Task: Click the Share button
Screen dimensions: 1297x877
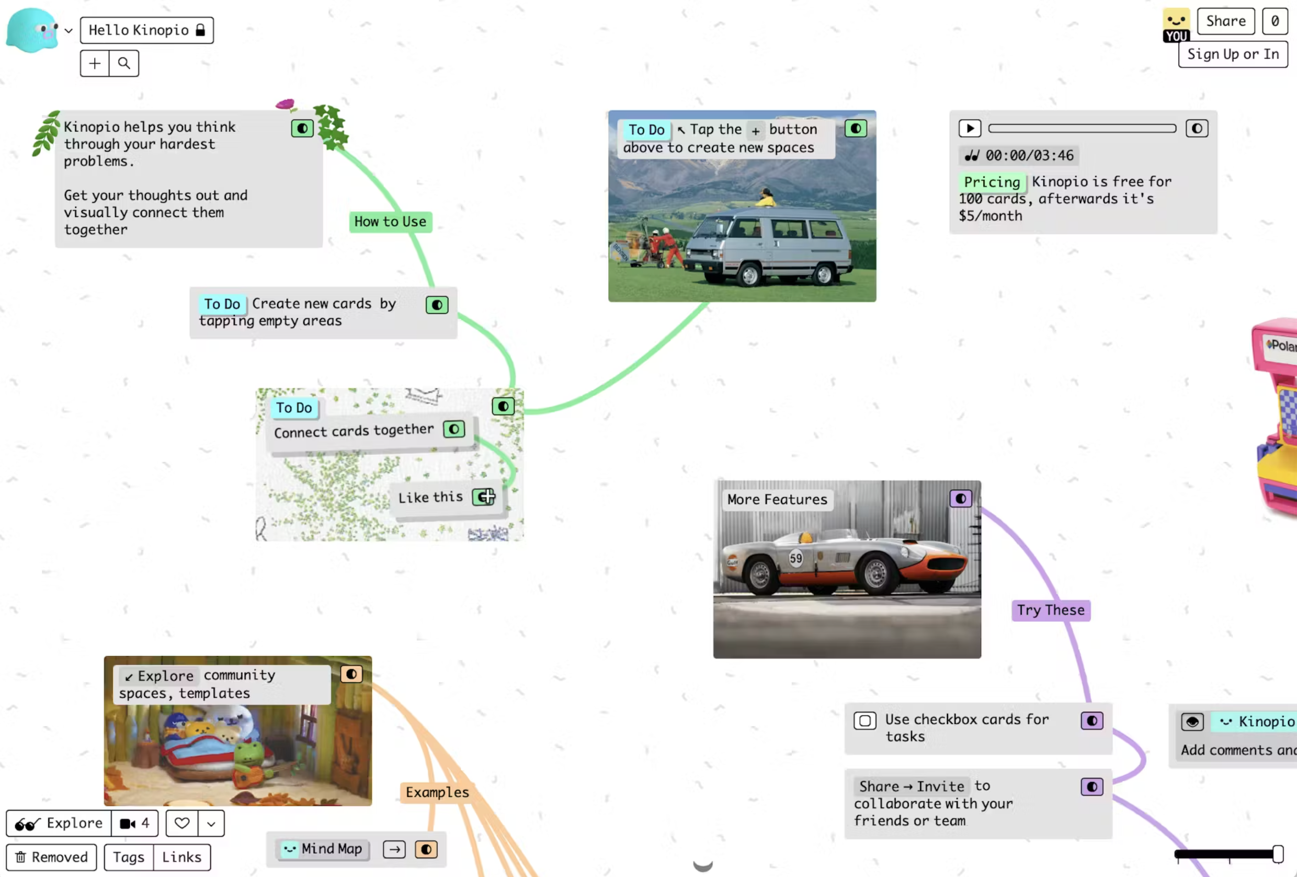Action: pyautogui.click(x=1225, y=21)
